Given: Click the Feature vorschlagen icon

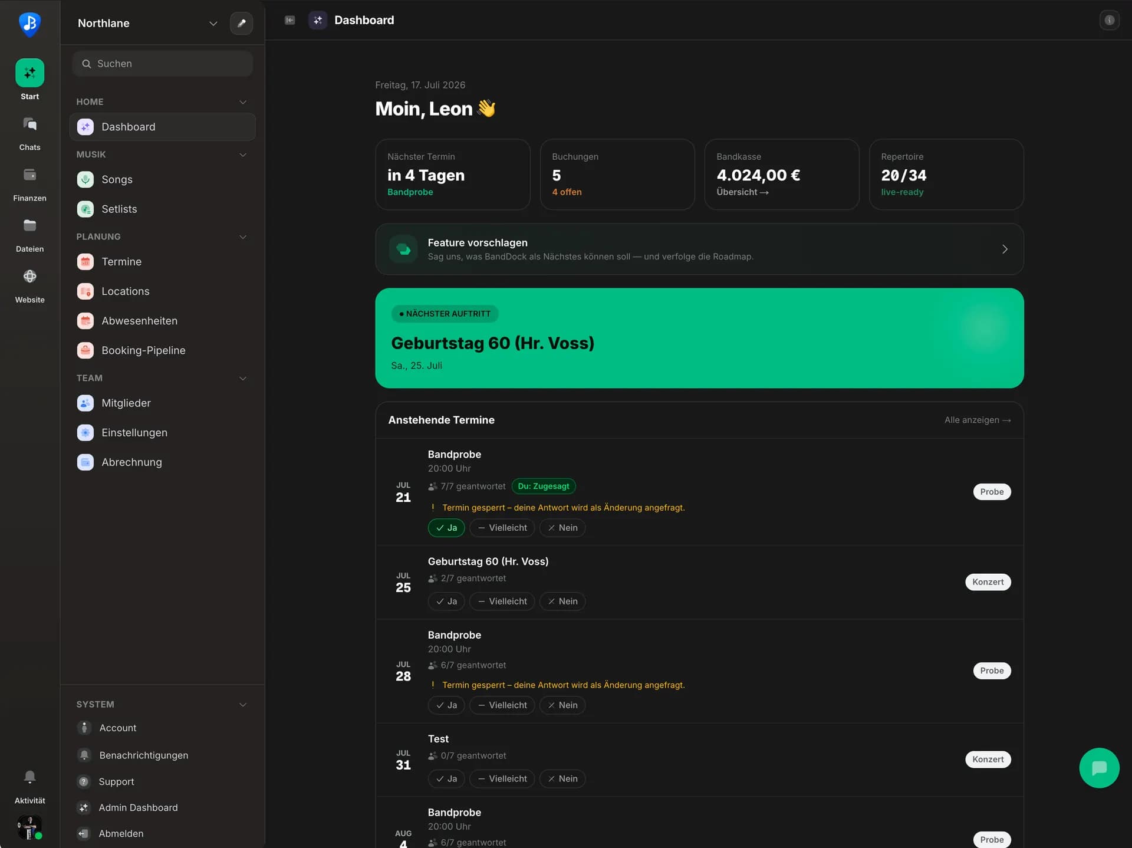Looking at the screenshot, I should (403, 249).
